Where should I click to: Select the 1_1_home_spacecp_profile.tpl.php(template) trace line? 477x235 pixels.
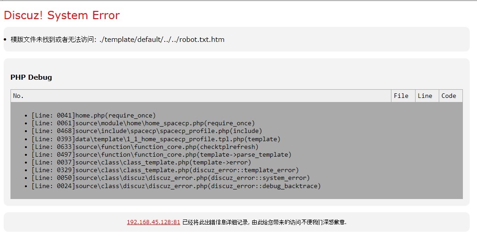[x=156, y=139]
